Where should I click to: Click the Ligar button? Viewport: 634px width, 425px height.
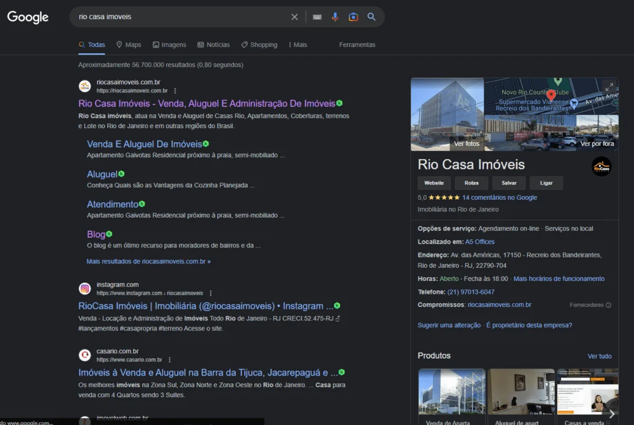546,183
